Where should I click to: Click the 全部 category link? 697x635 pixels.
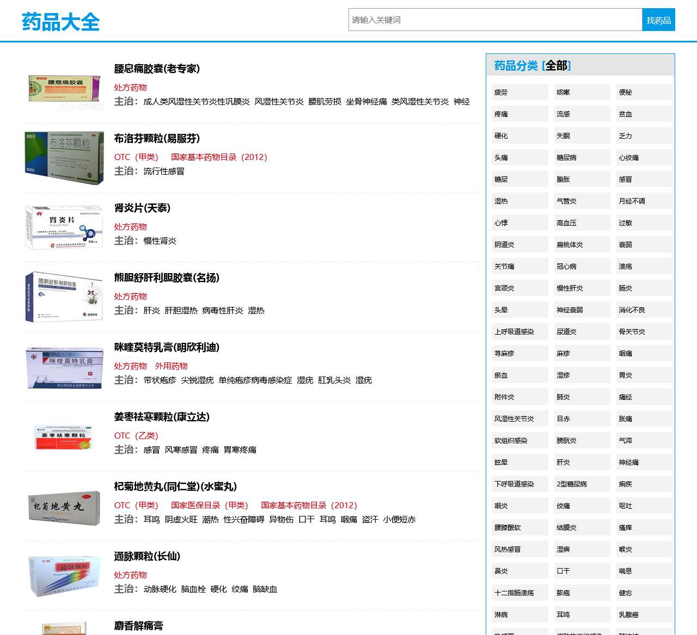coord(557,66)
